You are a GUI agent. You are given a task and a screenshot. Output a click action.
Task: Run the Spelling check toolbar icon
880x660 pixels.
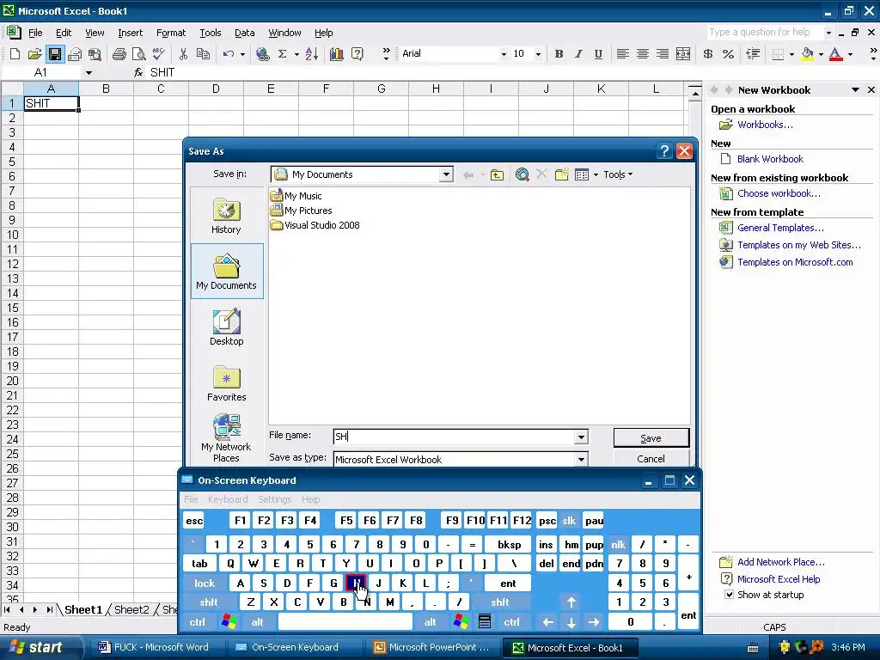click(159, 54)
